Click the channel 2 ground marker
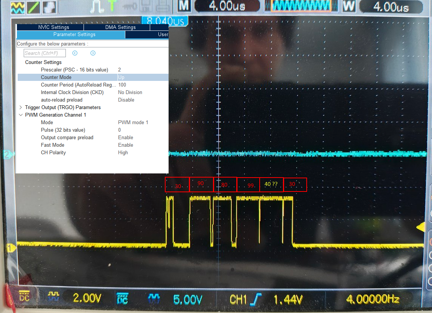 [7, 154]
